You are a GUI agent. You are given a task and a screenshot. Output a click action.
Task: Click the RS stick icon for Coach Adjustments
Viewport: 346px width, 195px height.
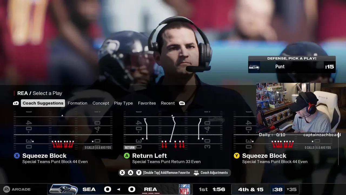coord(197,173)
